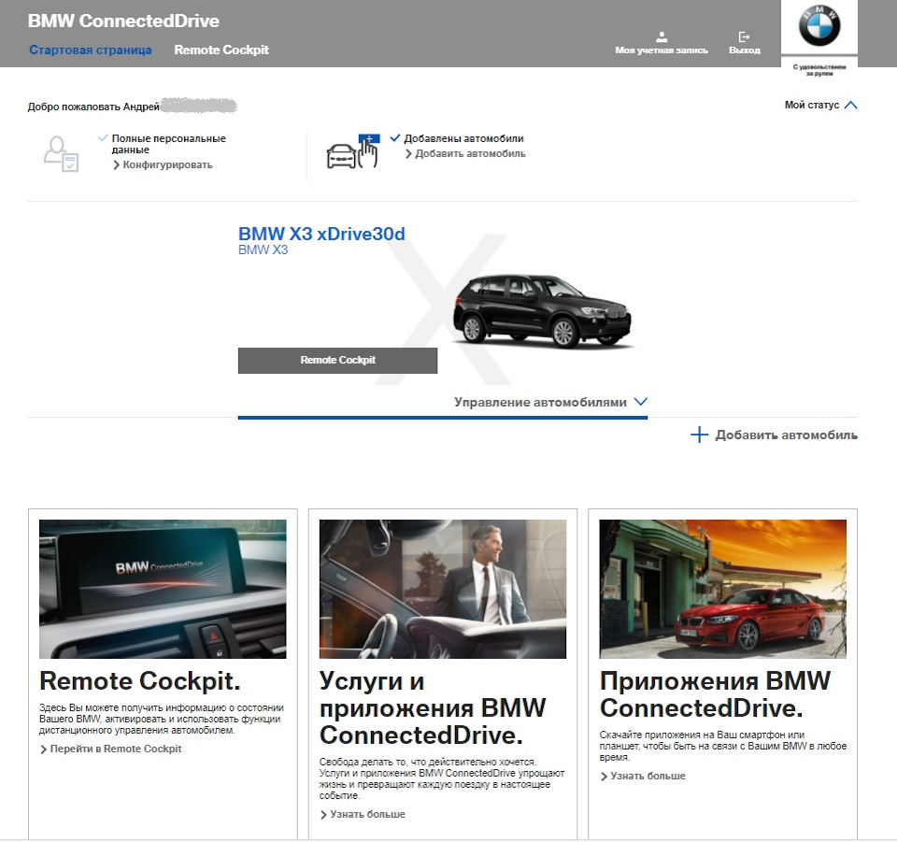Click the BMW roundel logo
Viewport: 897px width, 842px height.
pyautogui.click(x=819, y=26)
